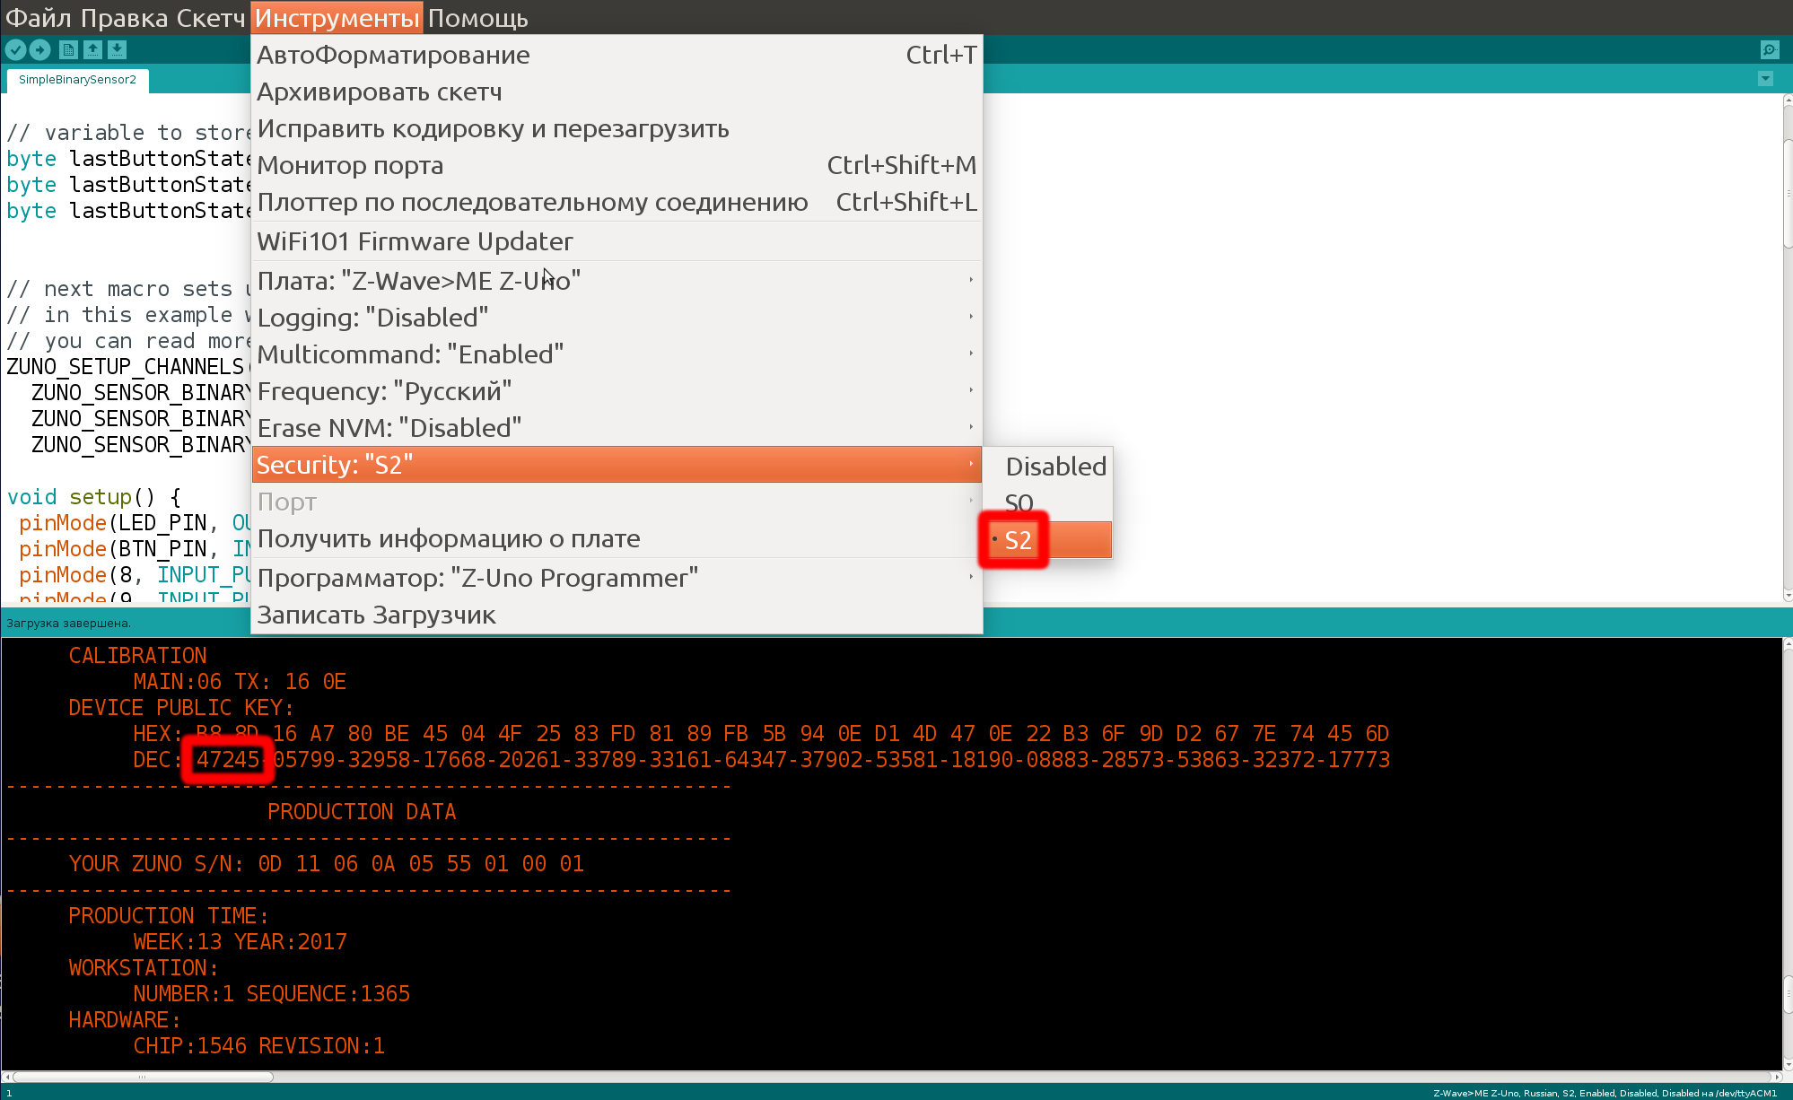Switch to SimpleBinarySensor2 tab
The image size is (1793, 1100).
click(x=77, y=80)
